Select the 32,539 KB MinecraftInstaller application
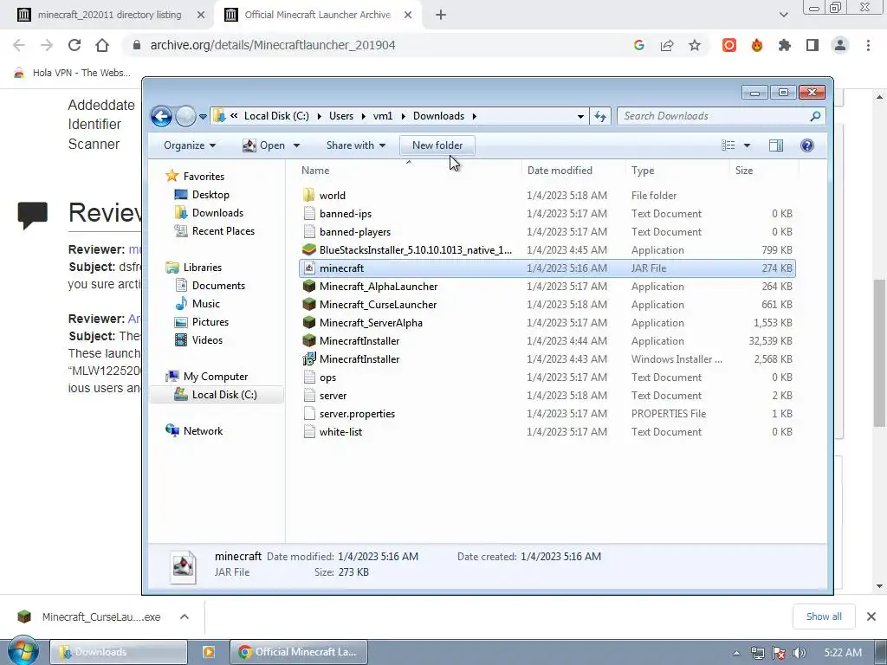The height and width of the screenshot is (665, 887). [x=359, y=341]
